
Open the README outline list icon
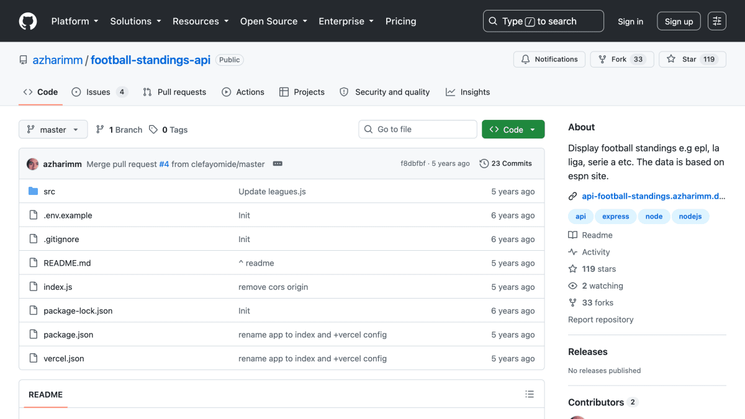click(530, 394)
